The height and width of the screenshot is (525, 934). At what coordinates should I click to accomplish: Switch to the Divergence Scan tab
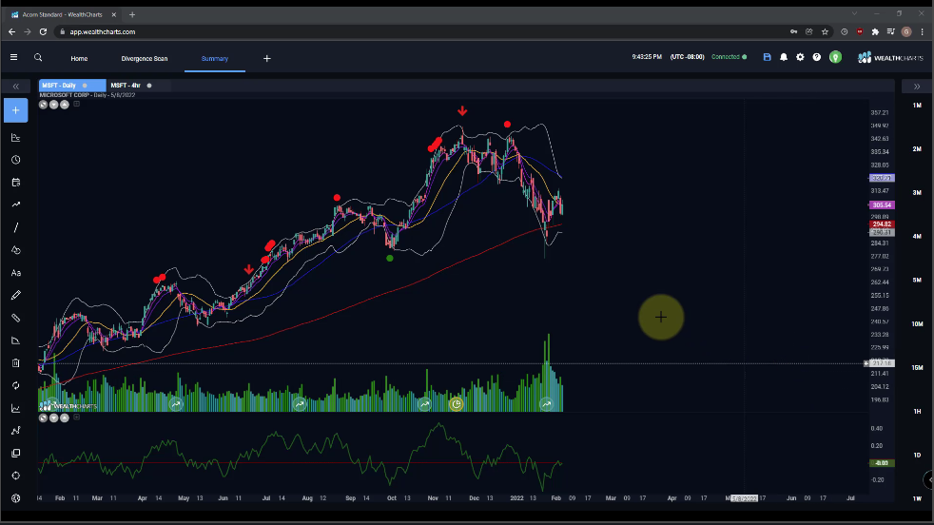(145, 58)
